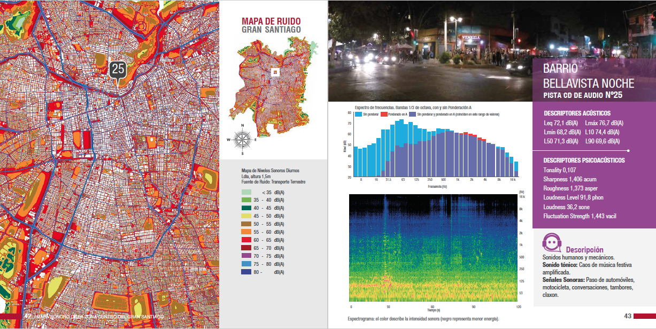Image resolution: width=656 pixels, height=329 pixels.
Task: Click the number 25 map location marker
Action: click(118, 70)
